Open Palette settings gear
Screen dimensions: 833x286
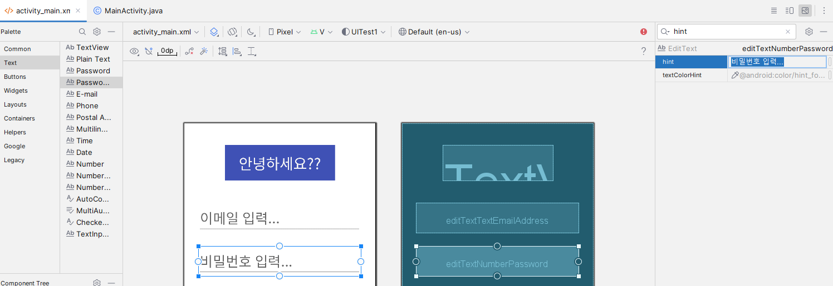[x=97, y=32]
